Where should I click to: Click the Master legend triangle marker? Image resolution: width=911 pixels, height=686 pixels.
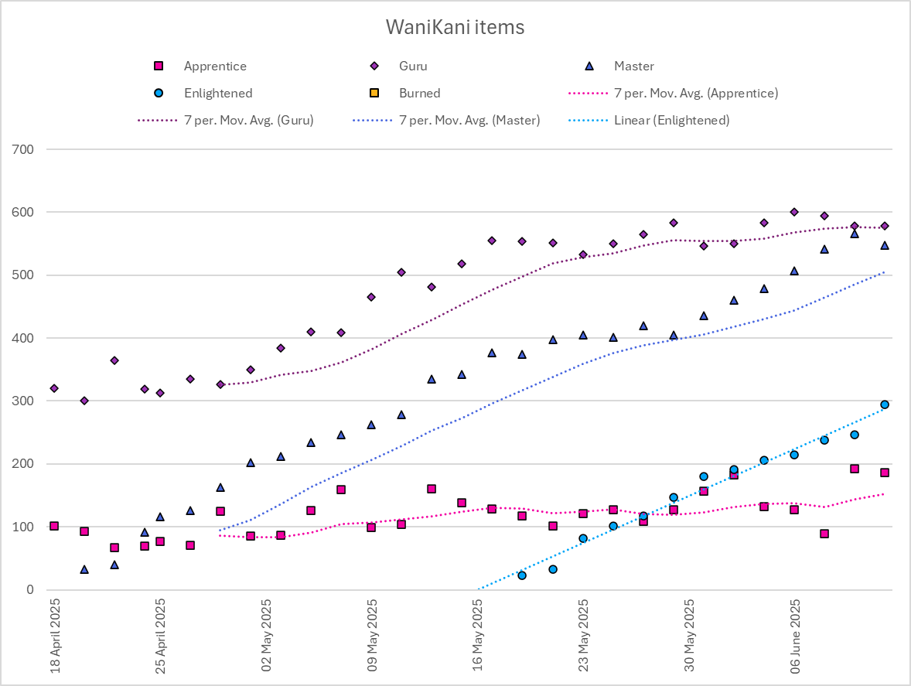pos(589,67)
